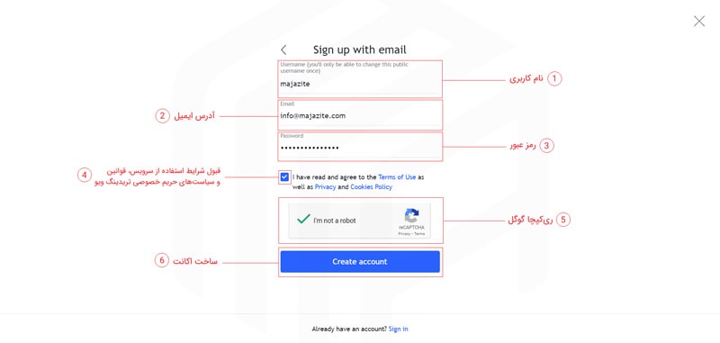Click the Email field with info@majazite.com
The image size is (720, 343).
(x=361, y=115)
